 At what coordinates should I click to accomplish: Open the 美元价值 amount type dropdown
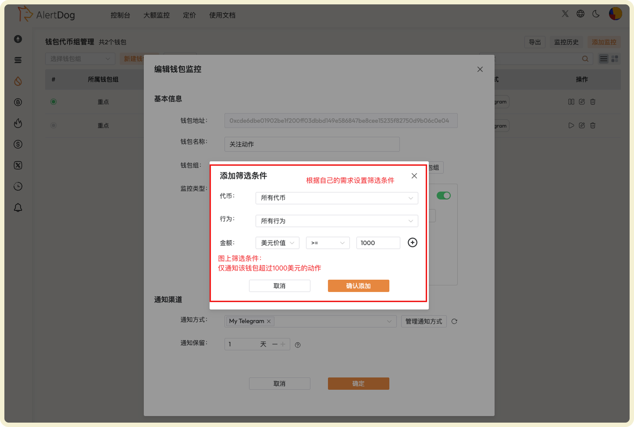point(277,242)
